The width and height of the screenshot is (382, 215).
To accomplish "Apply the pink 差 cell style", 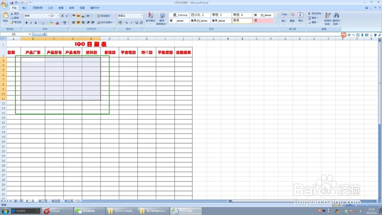I will [263, 21].
